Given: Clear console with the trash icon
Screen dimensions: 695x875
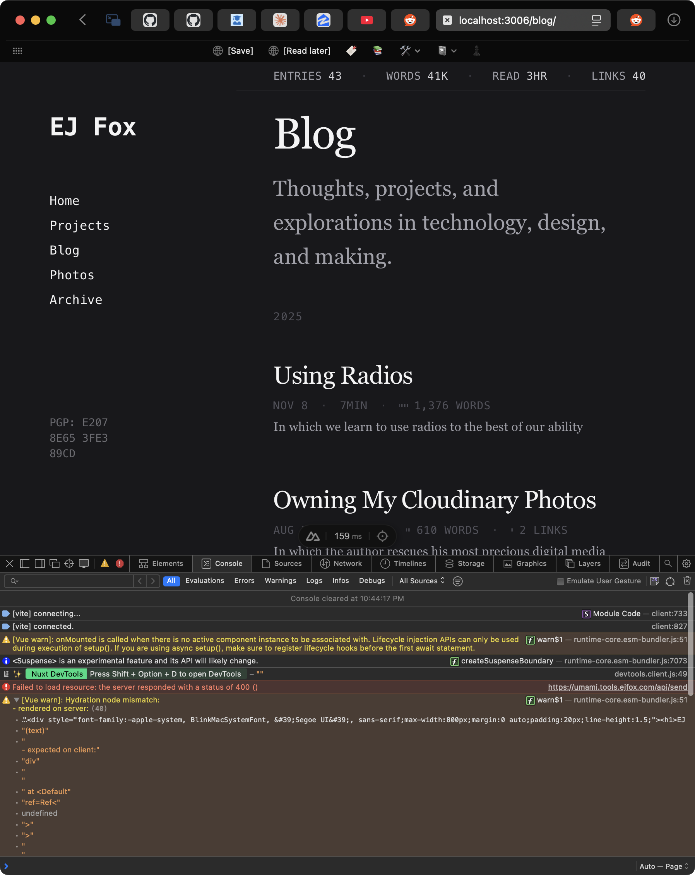Looking at the screenshot, I should (x=687, y=581).
